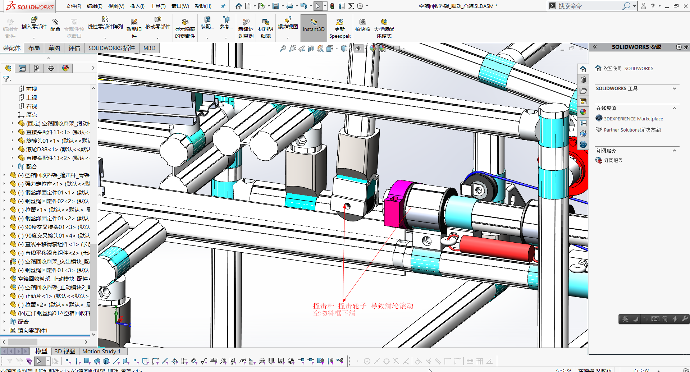This screenshot has height=372, width=690.
Task: Toggle Instant3D mode
Action: coord(314,28)
